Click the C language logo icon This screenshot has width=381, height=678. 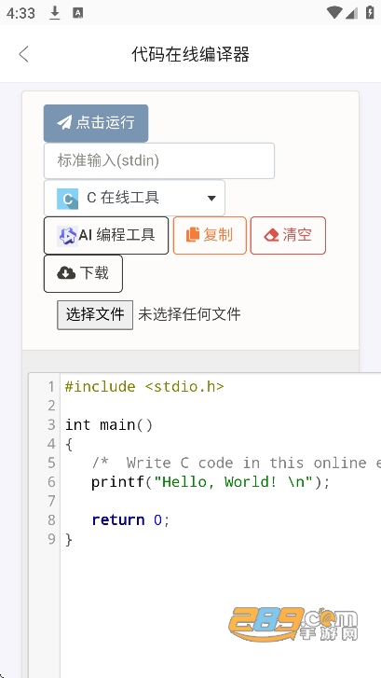coord(67,199)
